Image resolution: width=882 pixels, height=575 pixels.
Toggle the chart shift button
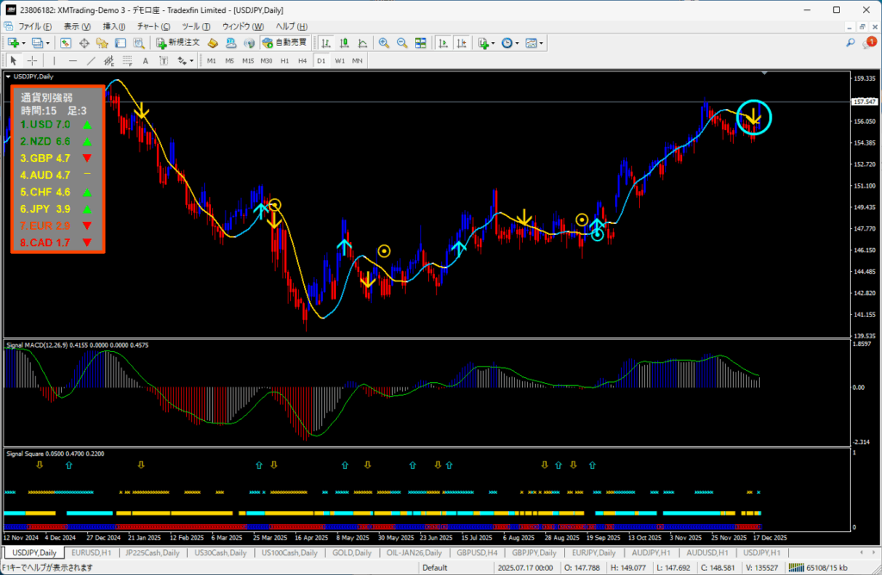[x=460, y=42]
